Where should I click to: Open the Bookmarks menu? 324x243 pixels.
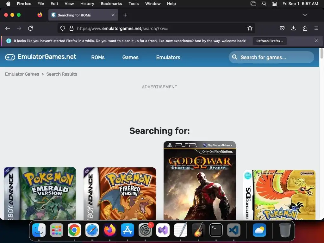(111, 3)
